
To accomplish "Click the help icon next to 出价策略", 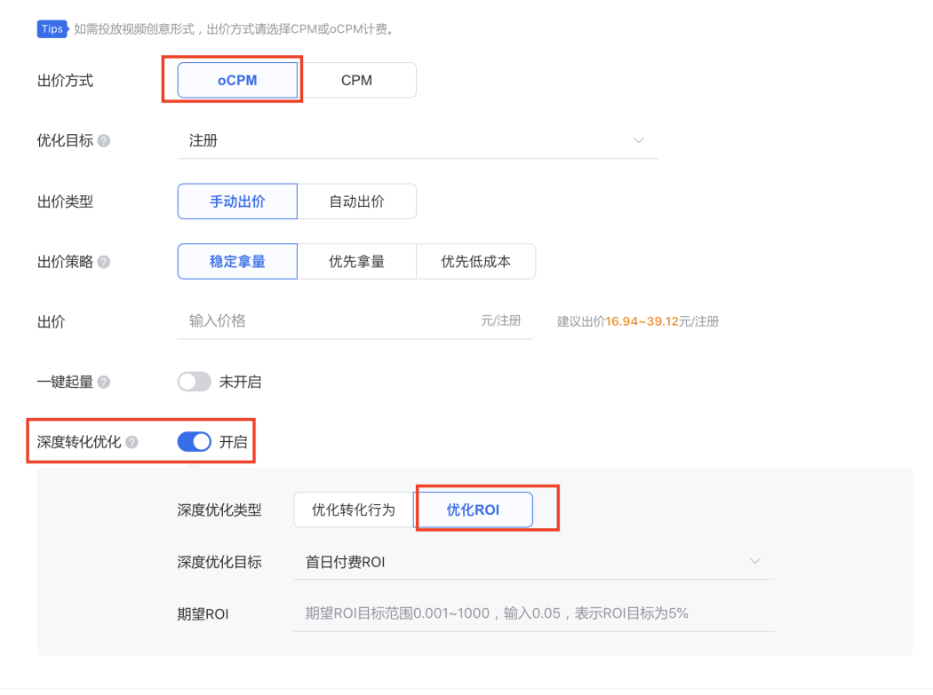I will click(104, 262).
